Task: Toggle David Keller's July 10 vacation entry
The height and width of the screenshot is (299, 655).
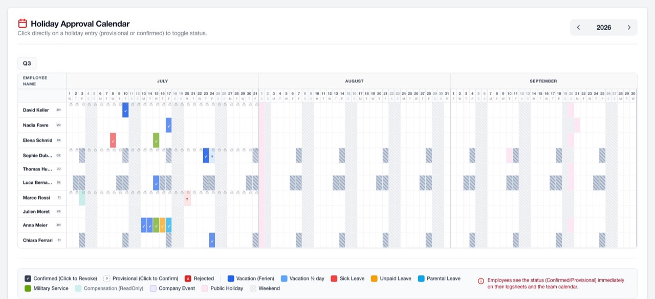Action: 125,110
